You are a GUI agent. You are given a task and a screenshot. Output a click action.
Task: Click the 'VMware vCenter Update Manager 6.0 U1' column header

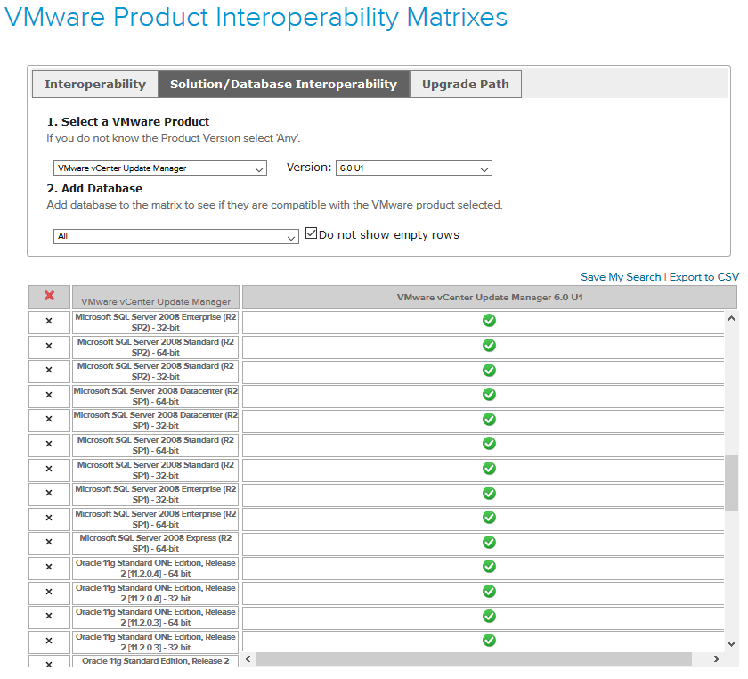(x=490, y=298)
